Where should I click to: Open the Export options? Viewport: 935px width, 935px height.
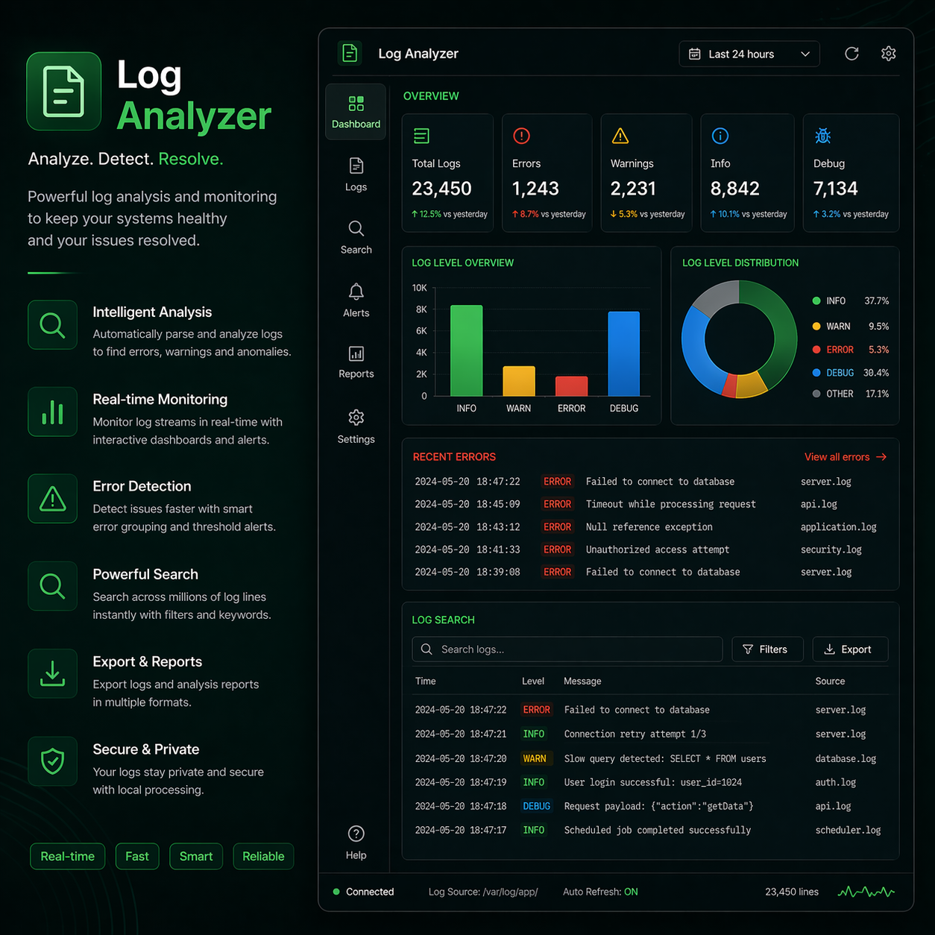[x=850, y=649]
